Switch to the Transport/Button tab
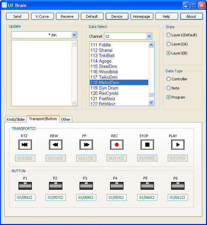The width and height of the screenshot is (207, 225). pyautogui.click(x=43, y=119)
